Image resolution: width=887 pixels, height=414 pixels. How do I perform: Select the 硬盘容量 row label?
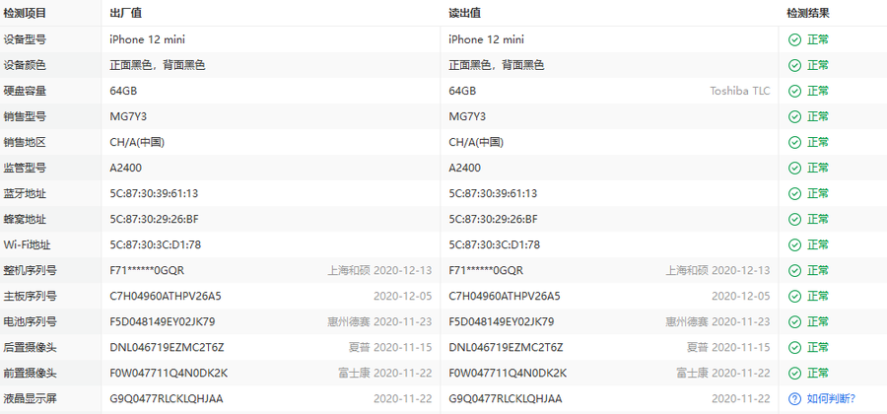pos(25,91)
